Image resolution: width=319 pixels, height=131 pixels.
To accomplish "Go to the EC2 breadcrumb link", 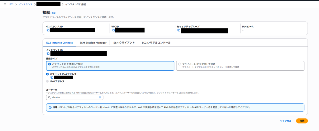I will tap(12, 4).
